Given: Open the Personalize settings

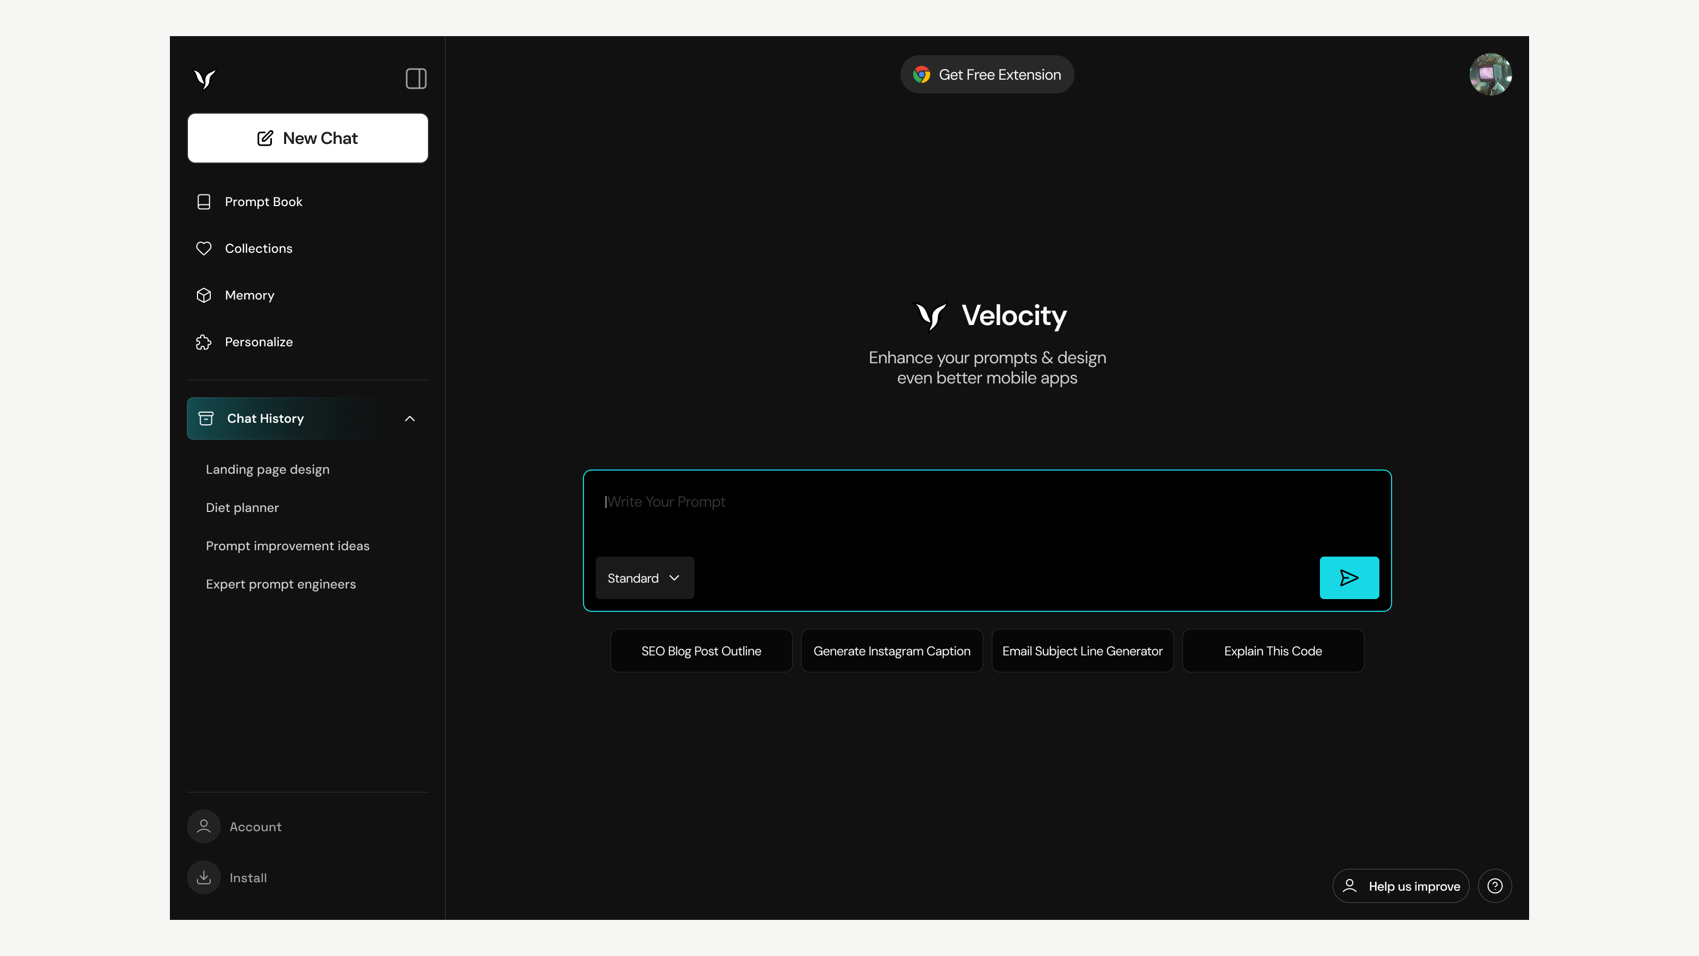Looking at the screenshot, I should [x=259, y=342].
